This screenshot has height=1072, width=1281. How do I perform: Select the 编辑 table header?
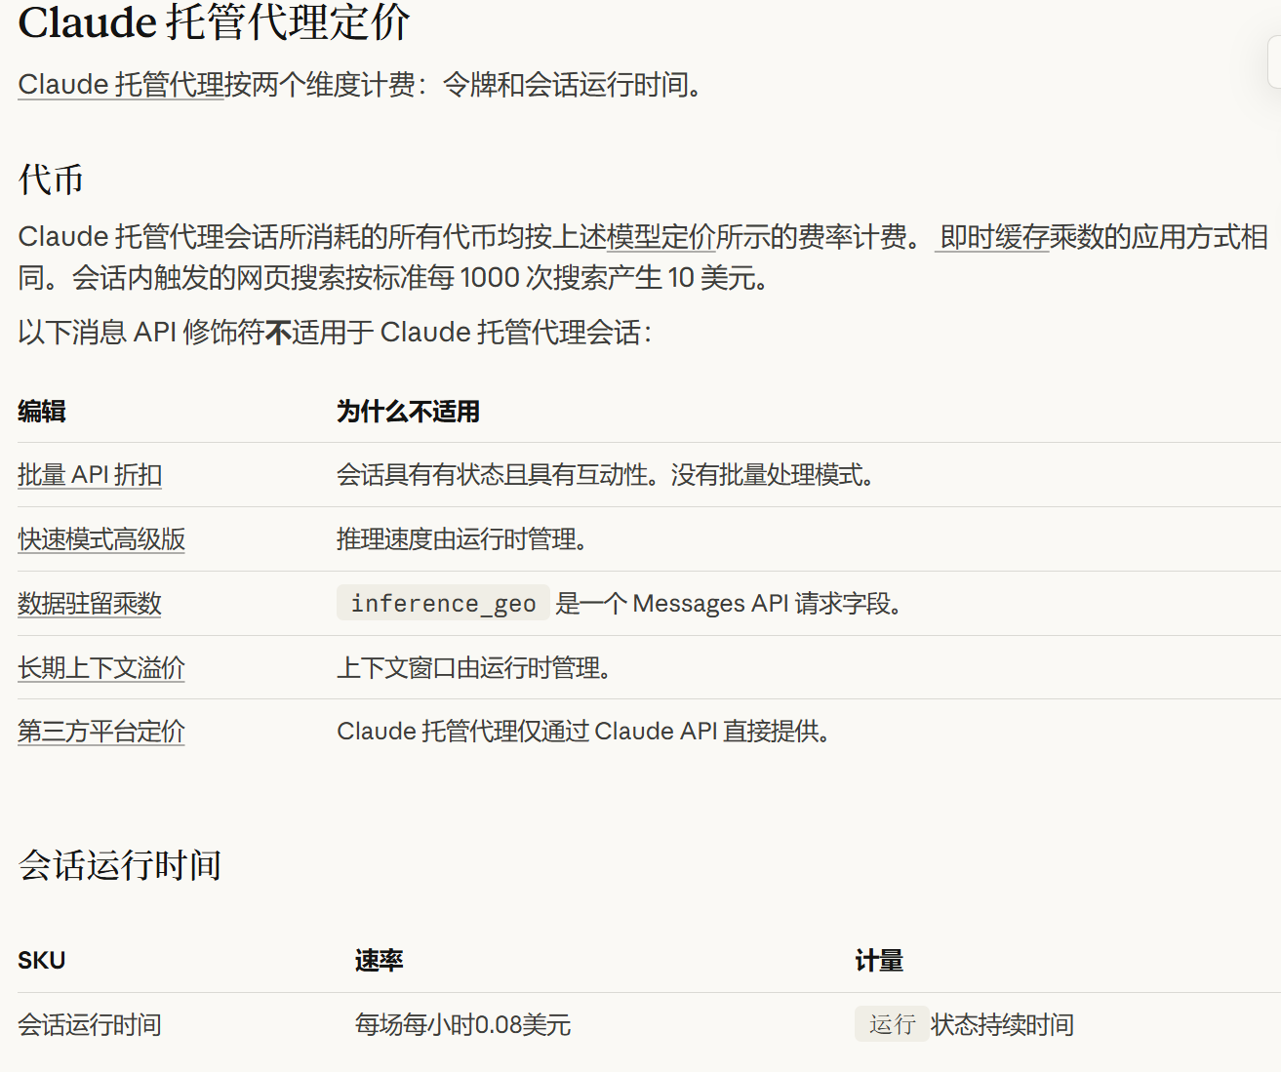pyautogui.click(x=41, y=411)
